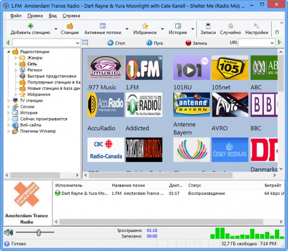Click the green forward arrow near URL

(x=279, y=42)
